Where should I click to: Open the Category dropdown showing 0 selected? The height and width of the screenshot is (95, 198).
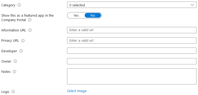(132, 5)
